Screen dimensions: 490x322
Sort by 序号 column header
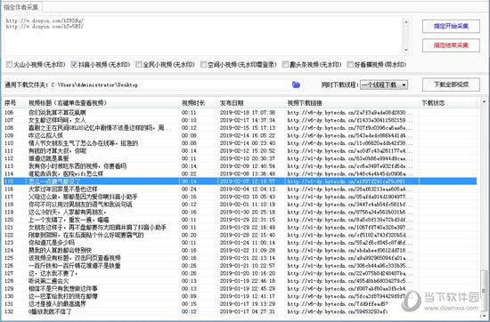(14, 103)
